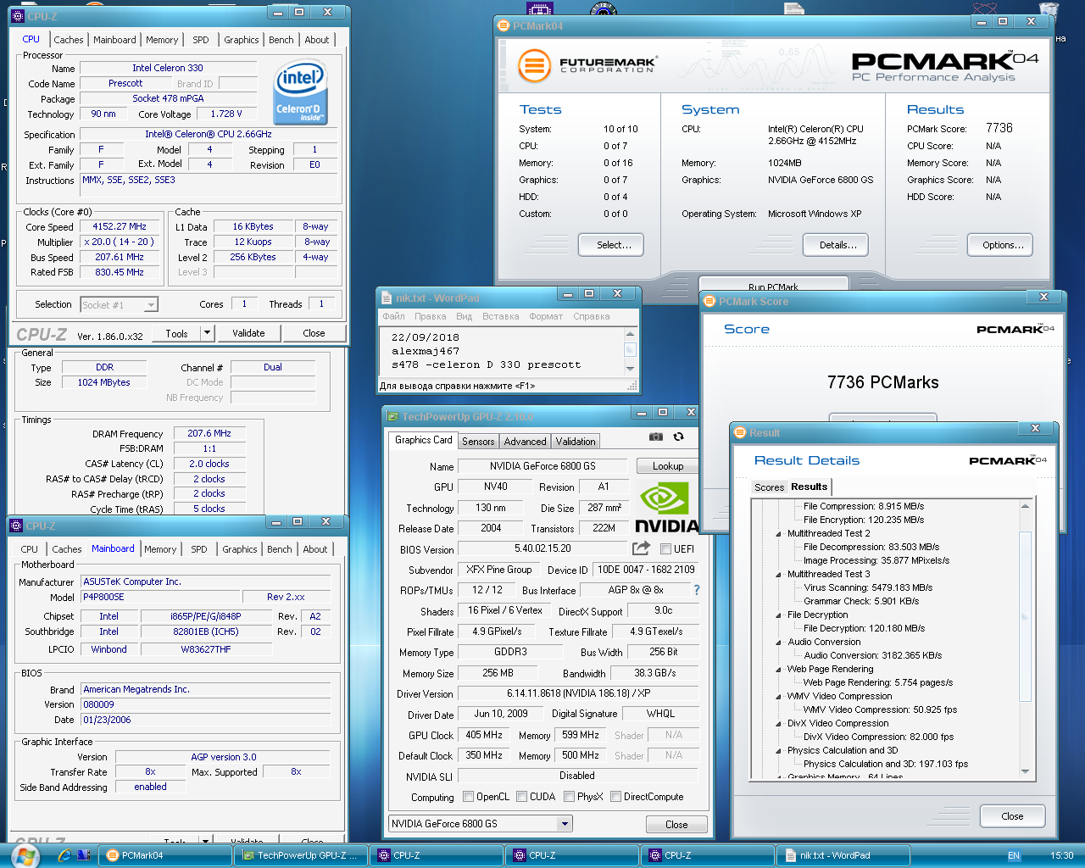The width and height of the screenshot is (1085, 868).
Task: Collapse the WMV Video Compression tree node
Action: (x=779, y=696)
